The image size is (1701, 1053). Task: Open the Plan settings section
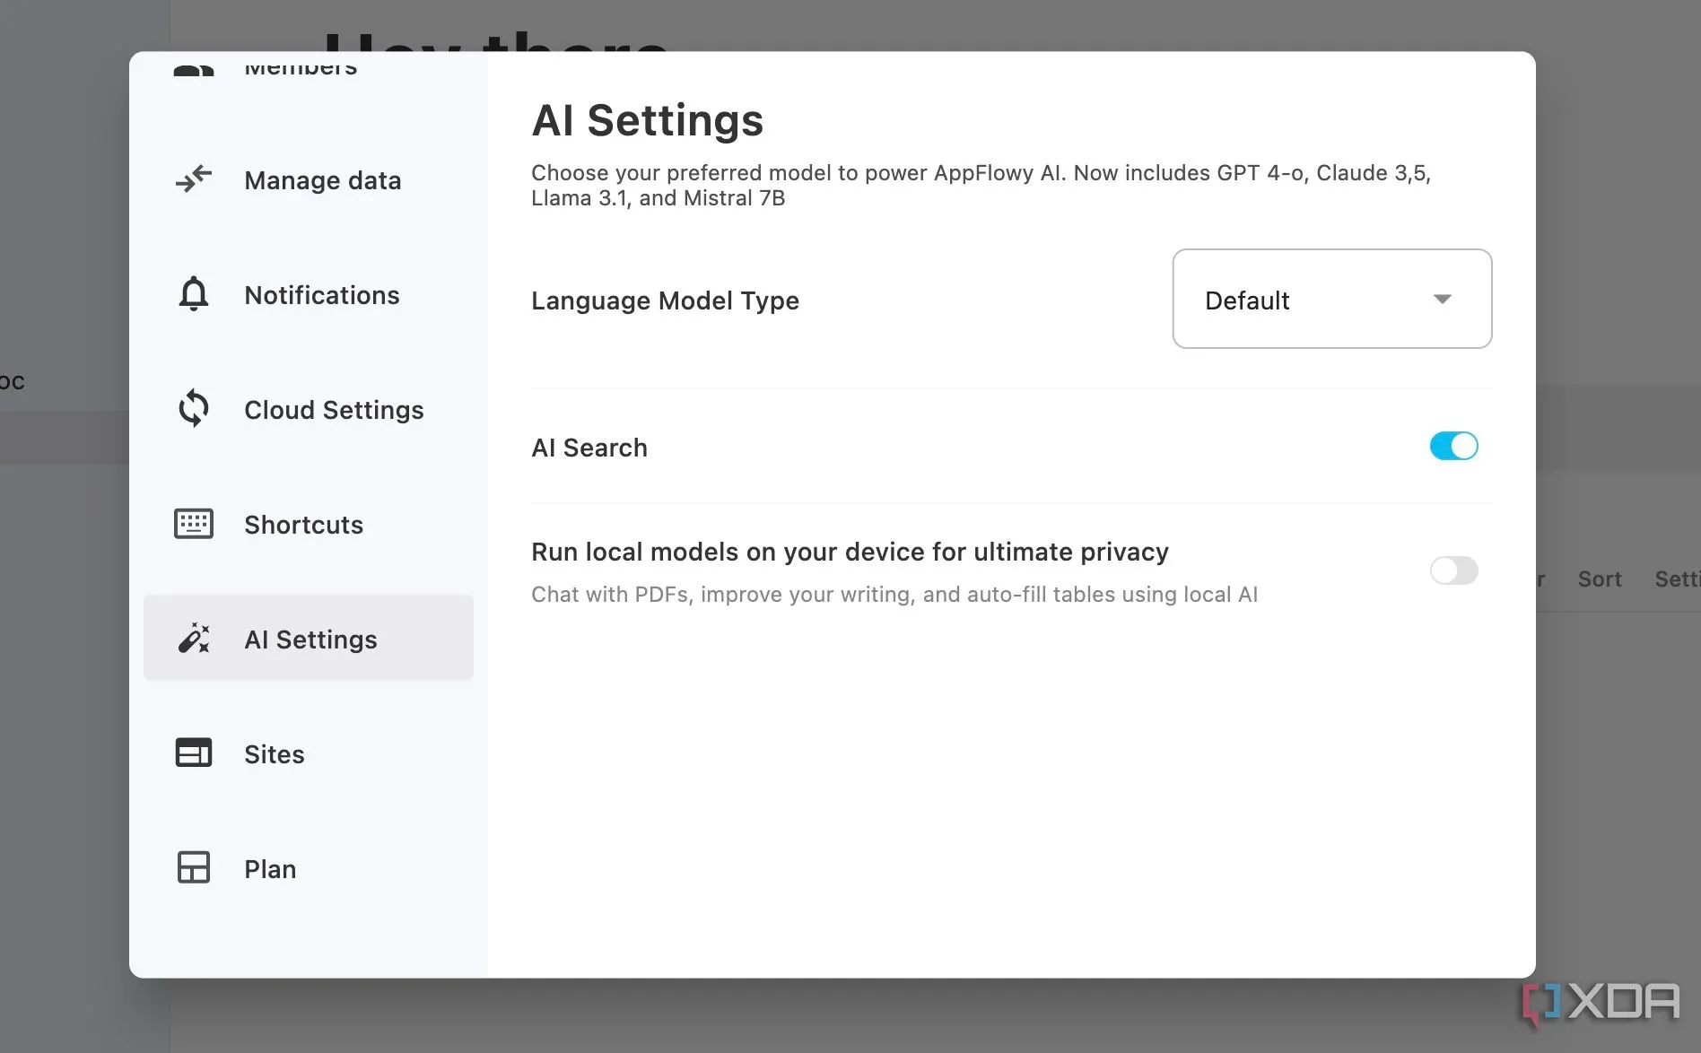[x=309, y=869]
